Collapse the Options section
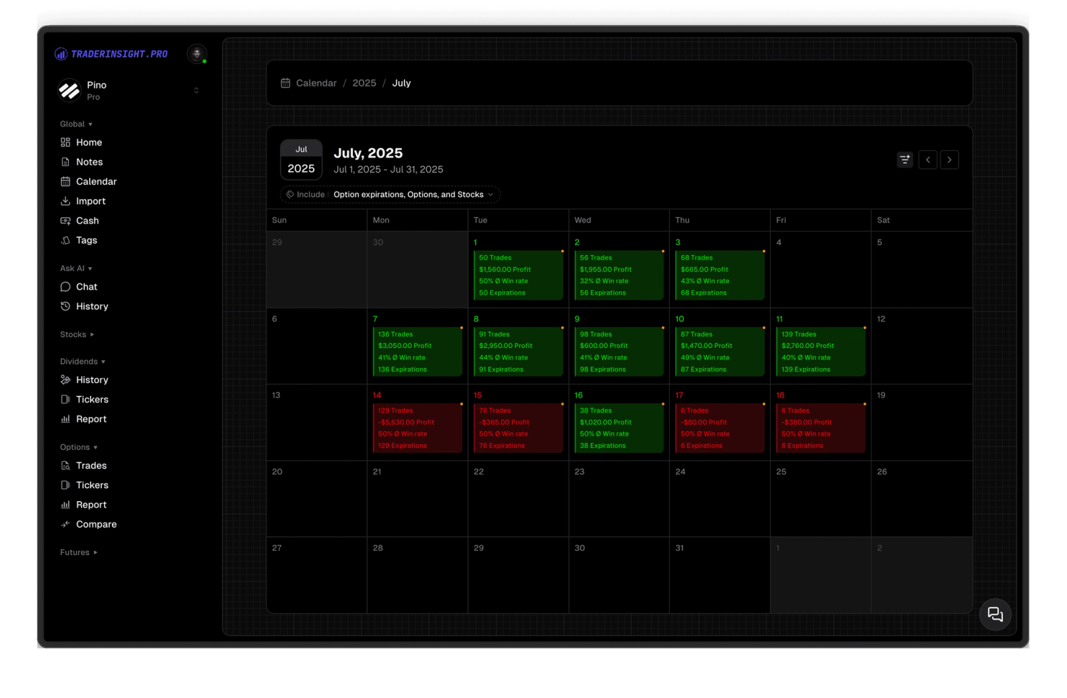Screen dimensions: 1067x698 [79, 447]
